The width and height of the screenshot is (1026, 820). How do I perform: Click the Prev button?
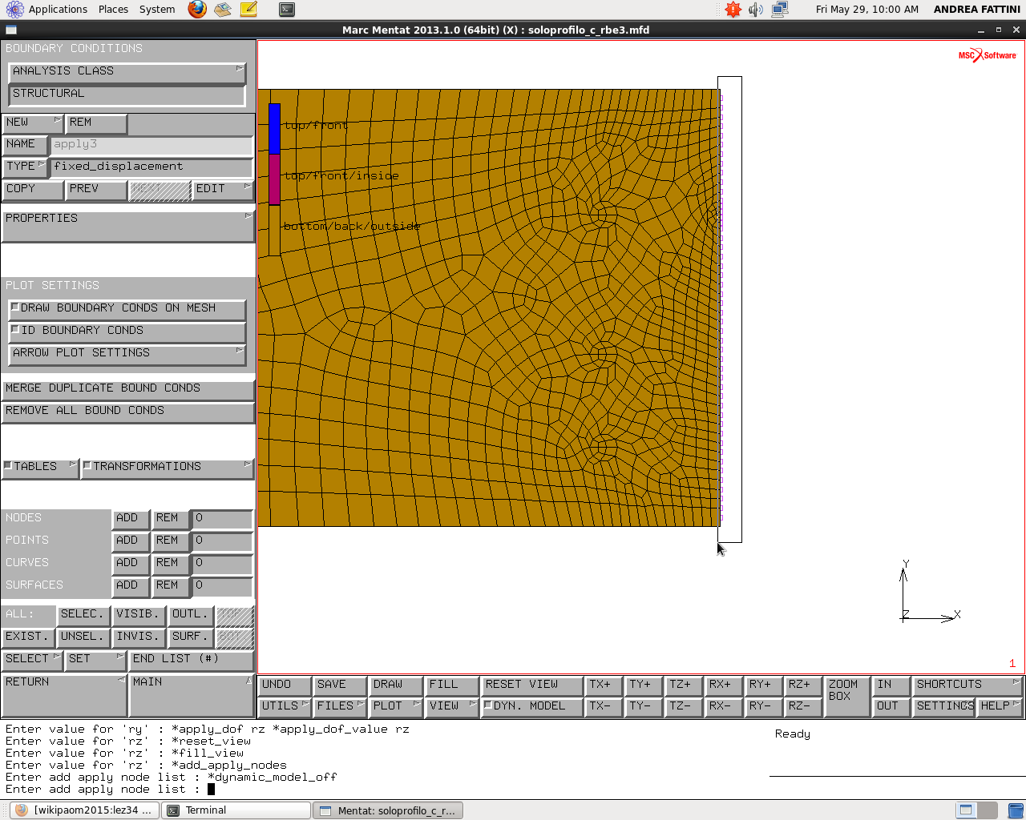96,189
